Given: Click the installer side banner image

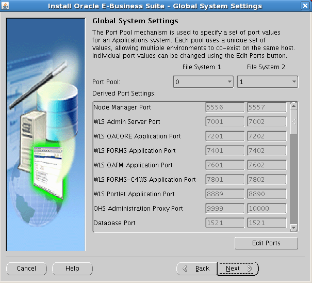Looking at the screenshot, I should click(x=46, y=134).
